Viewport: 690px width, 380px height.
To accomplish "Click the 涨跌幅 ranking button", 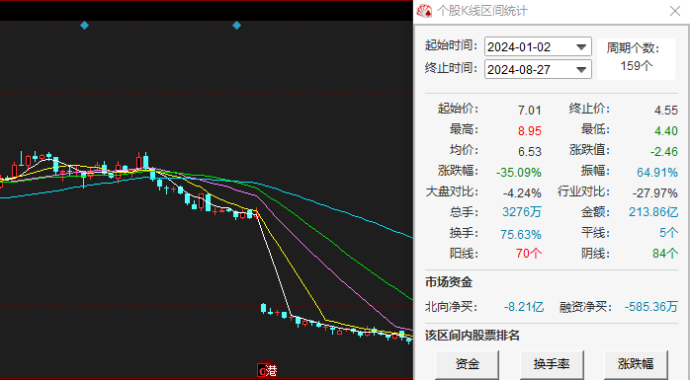I will 636,364.
